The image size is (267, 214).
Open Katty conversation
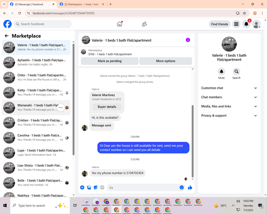coord(36,93)
